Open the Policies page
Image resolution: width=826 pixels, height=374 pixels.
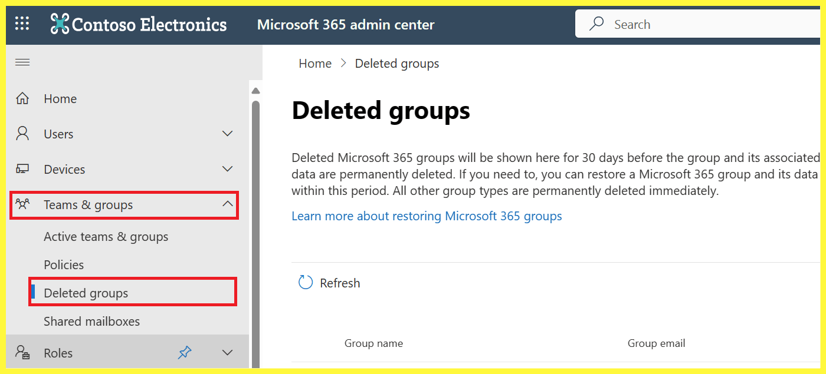point(64,264)
